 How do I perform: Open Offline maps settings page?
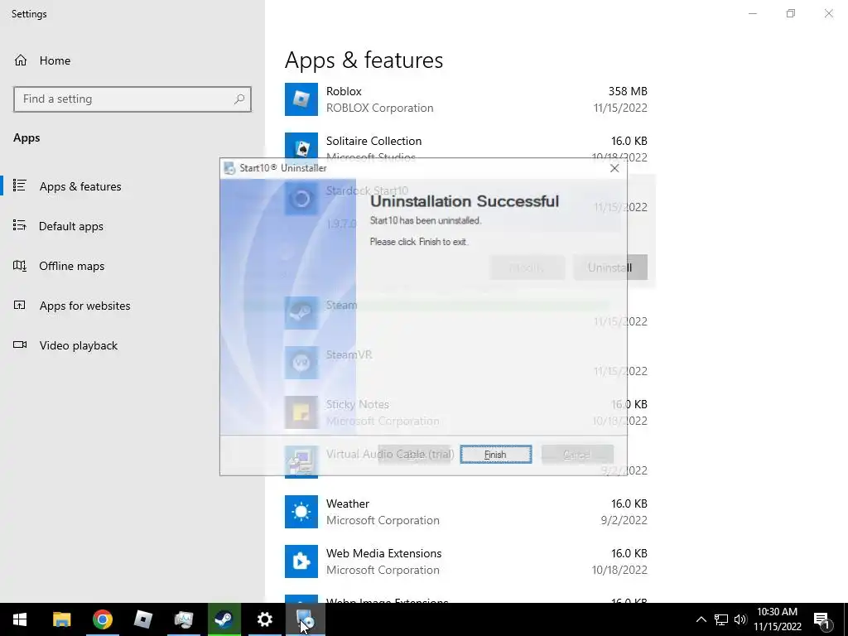click(x=71, y=266)
